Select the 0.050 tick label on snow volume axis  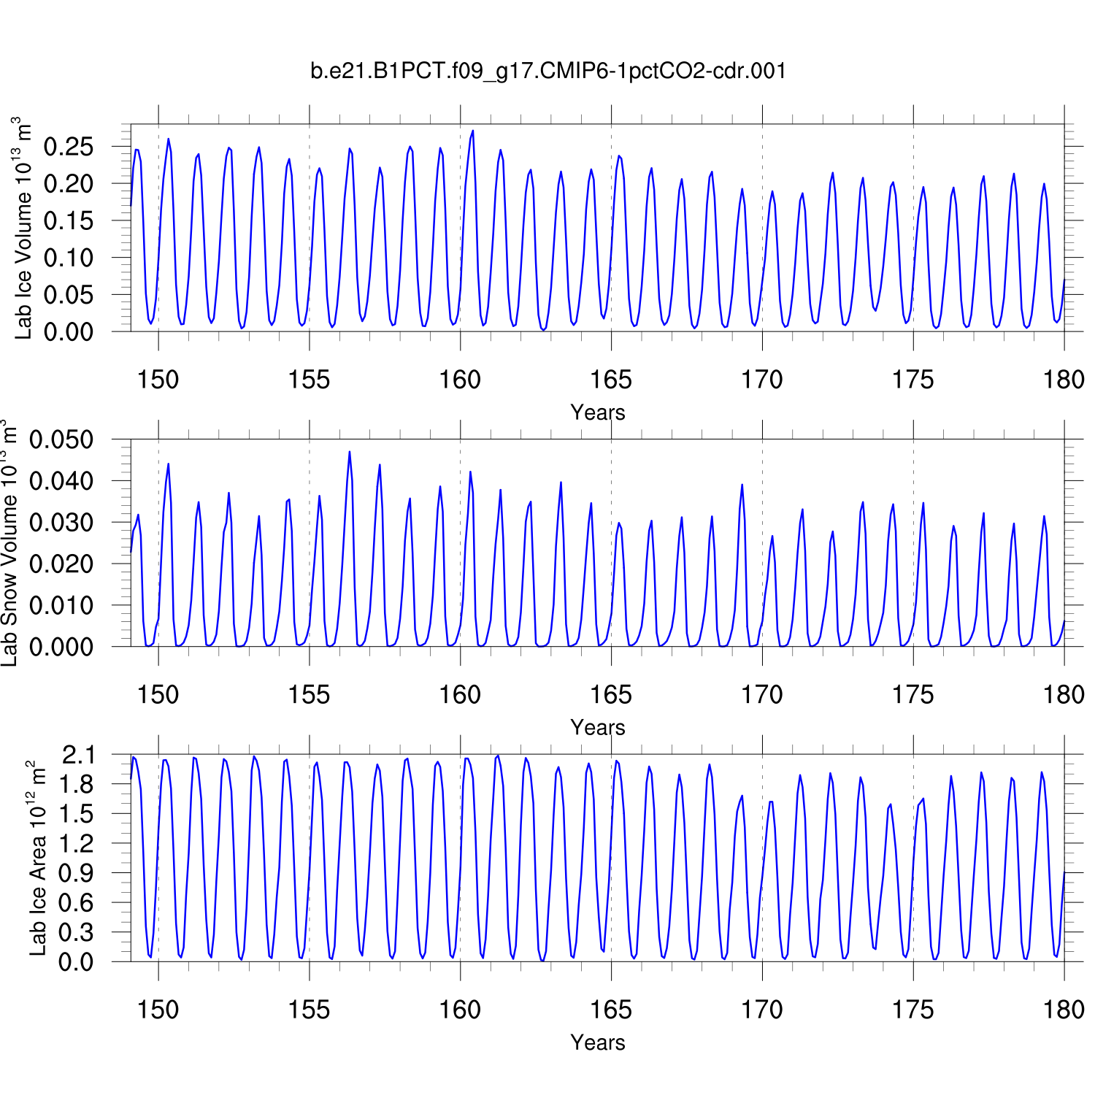coord(61,439)
